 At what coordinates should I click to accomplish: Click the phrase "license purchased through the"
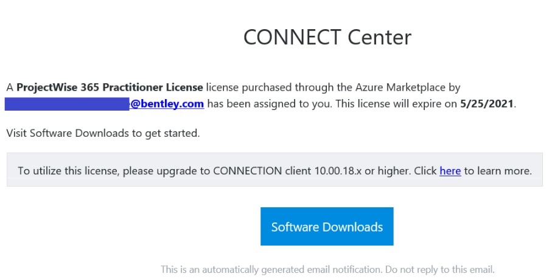[x=279, y=87]
